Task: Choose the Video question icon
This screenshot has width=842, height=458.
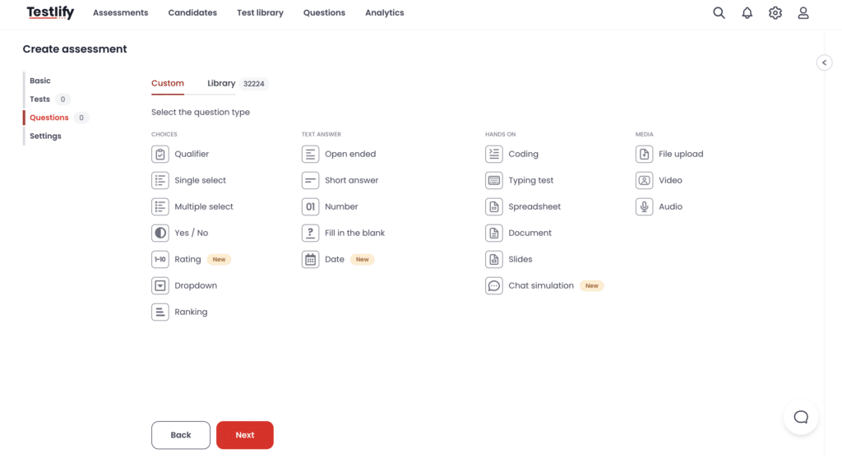Action: click(645, 180)
